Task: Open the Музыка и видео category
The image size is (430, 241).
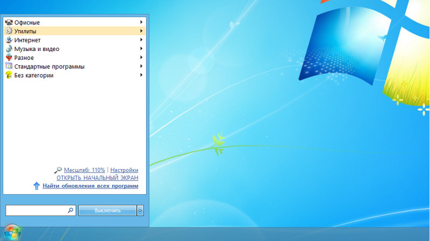Action: click(x=75, y=49)
